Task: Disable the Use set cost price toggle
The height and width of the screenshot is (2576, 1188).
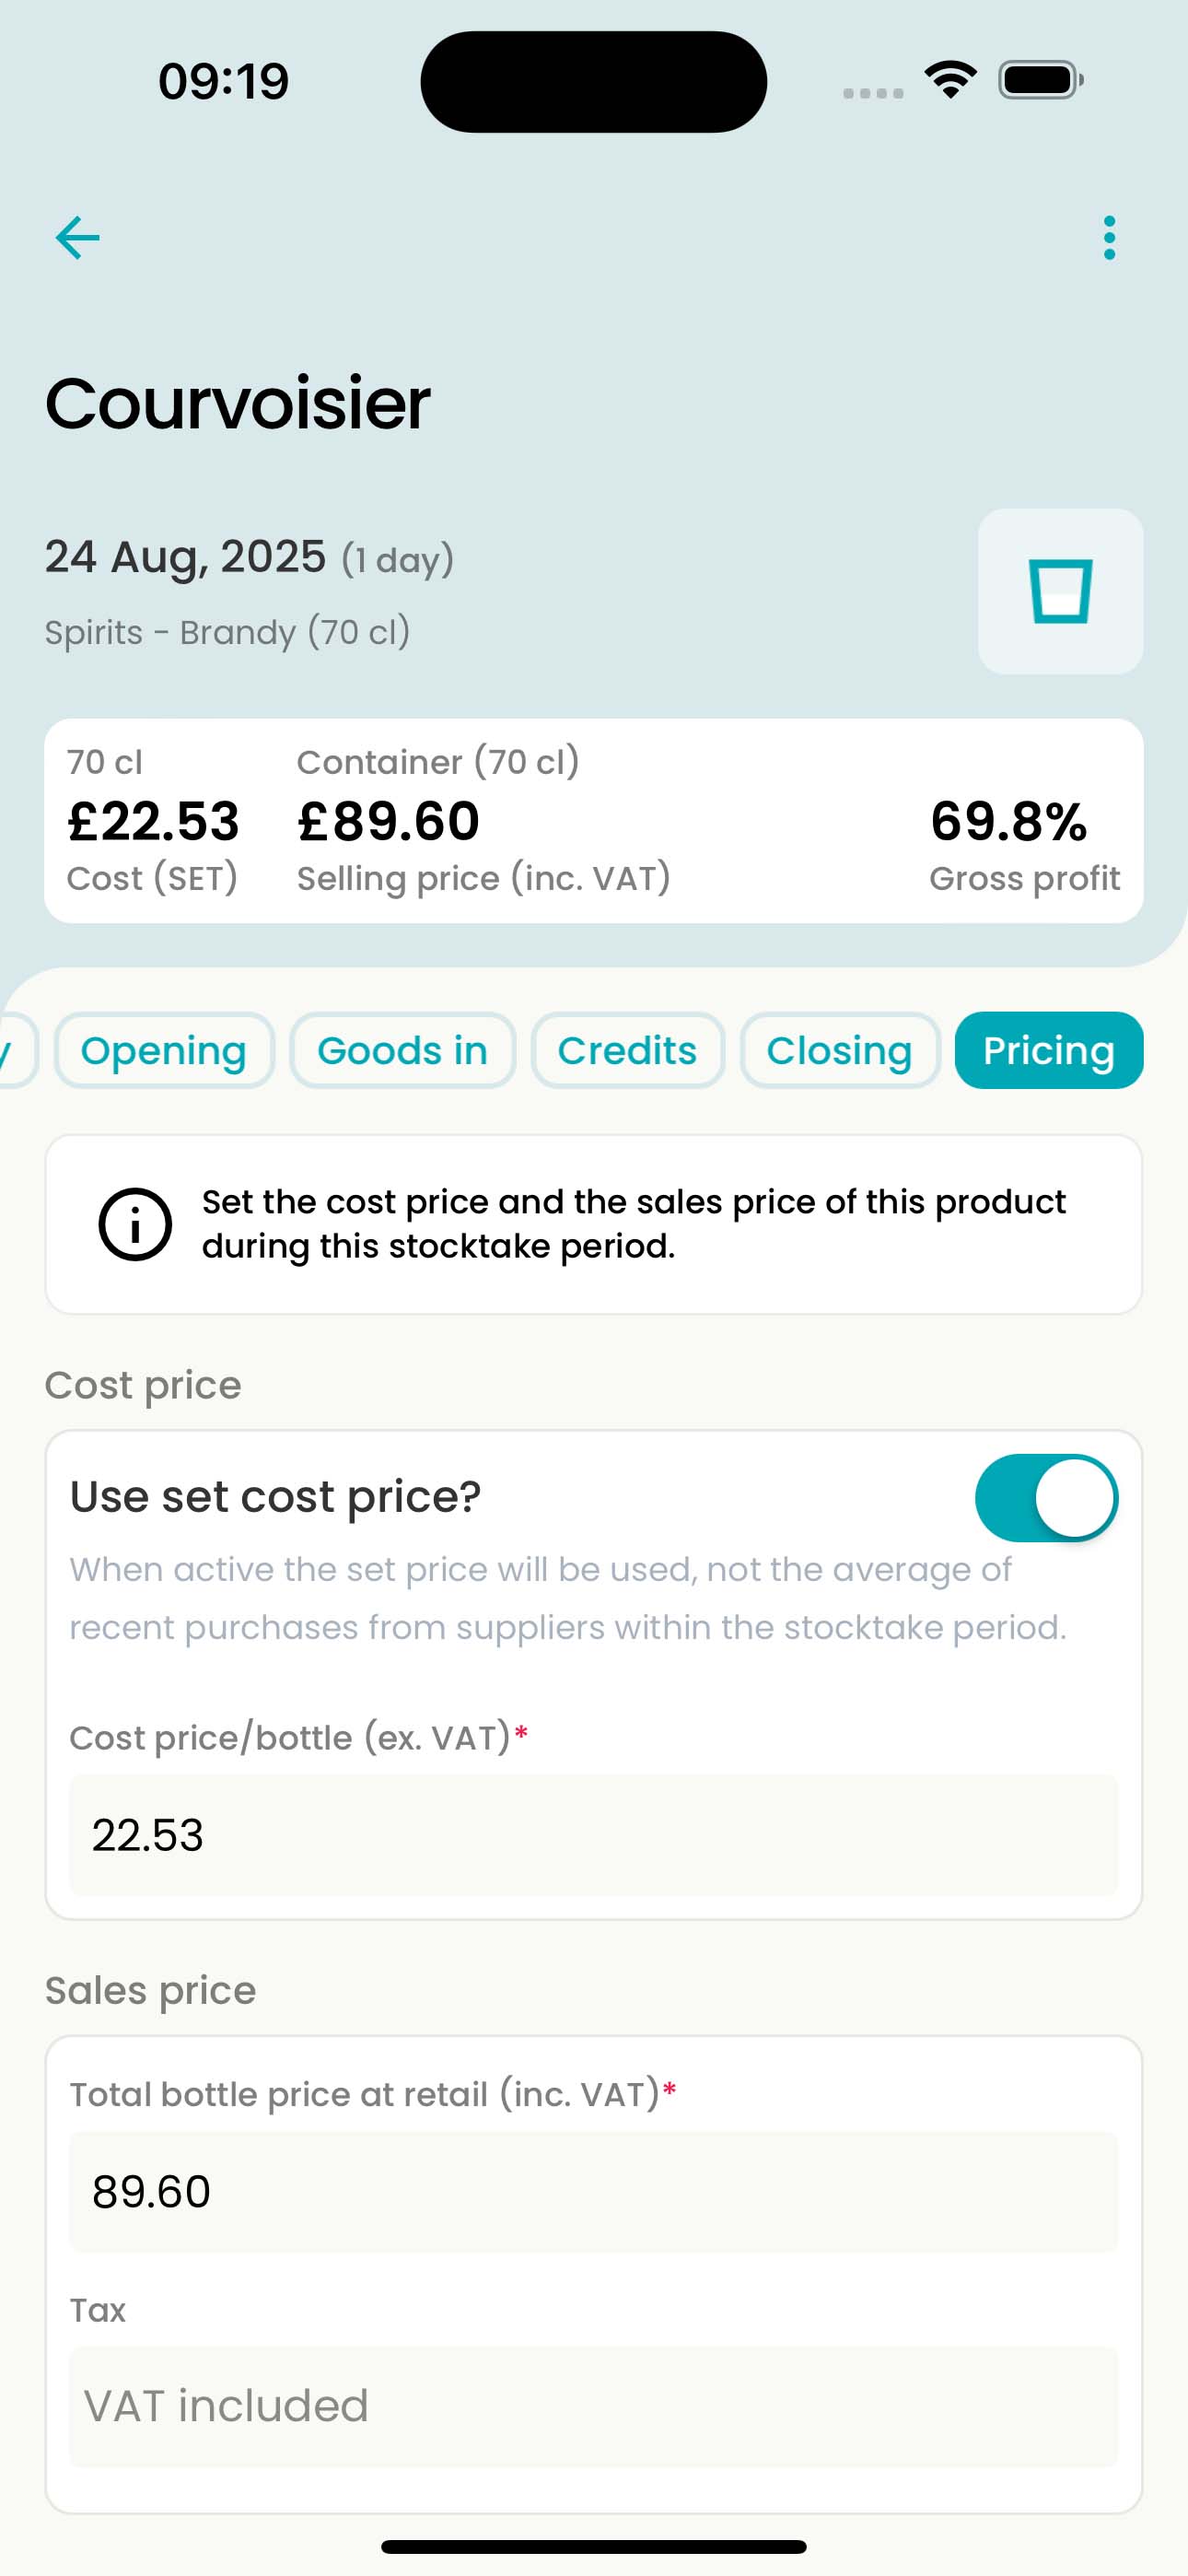Action: coord(1046,1498)
